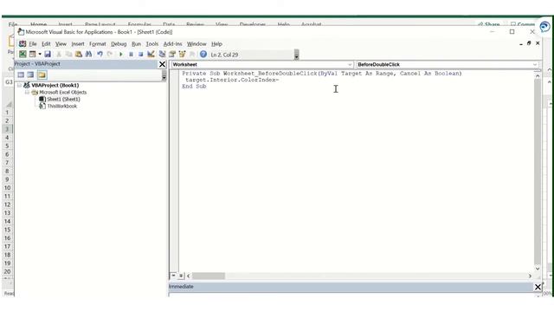Open the Worksheet object dropdown
This screenshot has height=312, width=554.
click(350, 65)
